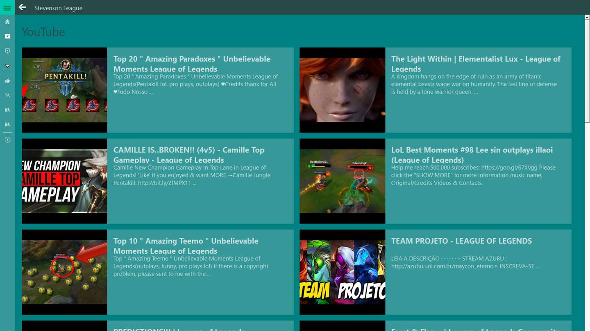Open the thumbs-up sidebar icon
This screenshot has height=331, width=590.
pos(7,81)
